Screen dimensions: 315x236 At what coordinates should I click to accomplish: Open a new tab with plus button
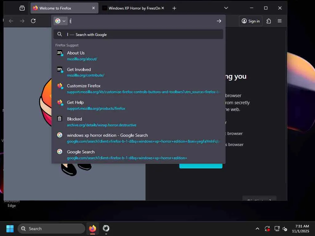[x=174, y=8]
